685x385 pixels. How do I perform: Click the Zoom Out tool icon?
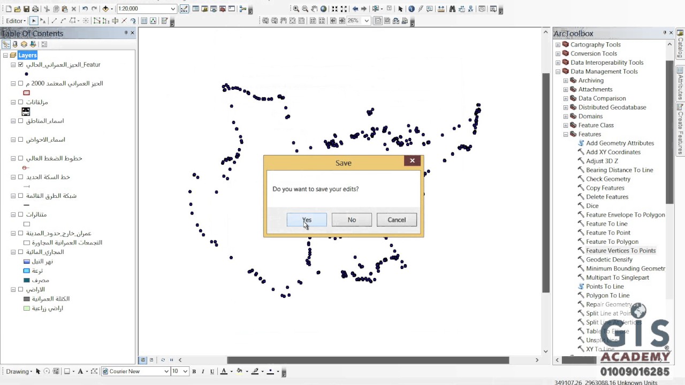[x=305, y=9]
